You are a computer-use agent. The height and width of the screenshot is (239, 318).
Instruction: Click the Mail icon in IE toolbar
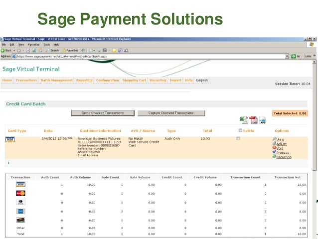[90, 50]
